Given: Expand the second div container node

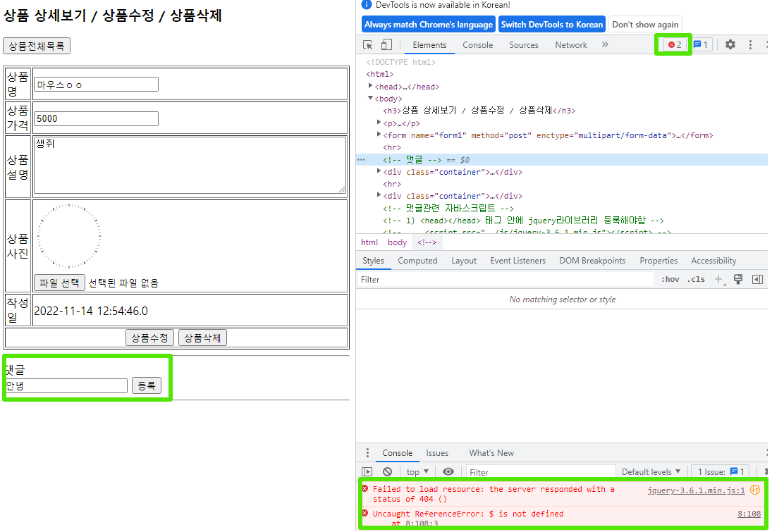Looking at the screenshot, I should (379, 195).
